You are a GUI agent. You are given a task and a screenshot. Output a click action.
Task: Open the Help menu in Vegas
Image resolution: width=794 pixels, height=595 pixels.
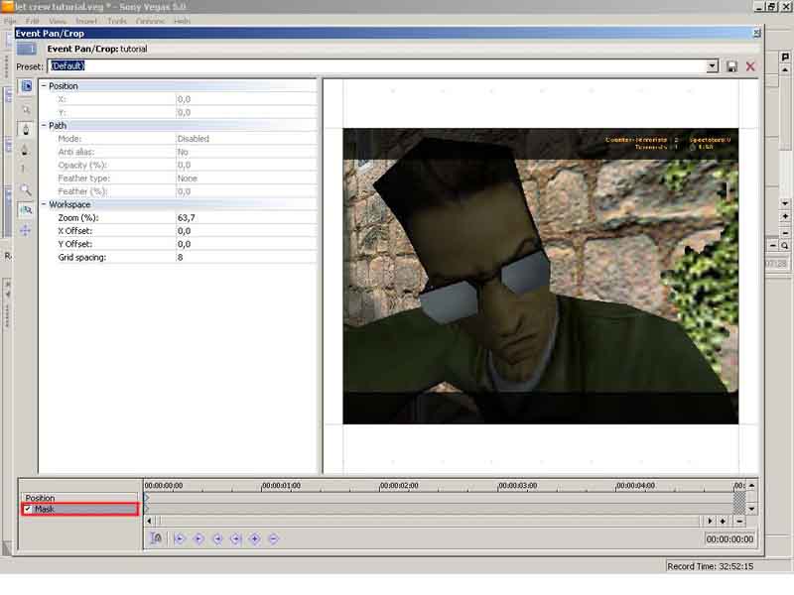pyautogui.click(x=183, y=21)
